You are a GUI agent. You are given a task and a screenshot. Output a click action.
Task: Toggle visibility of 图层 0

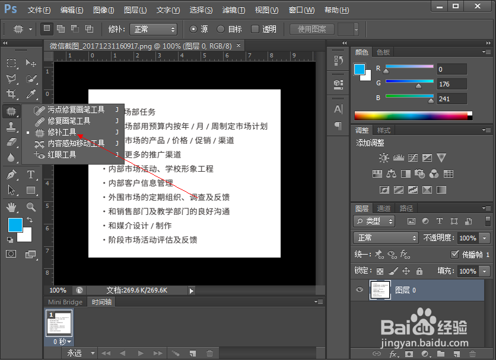coord(359,290)
